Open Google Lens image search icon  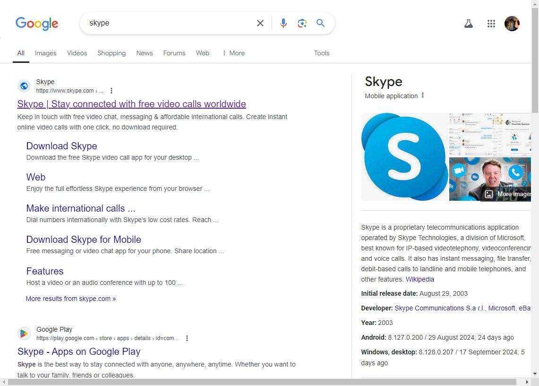[302, 23]
